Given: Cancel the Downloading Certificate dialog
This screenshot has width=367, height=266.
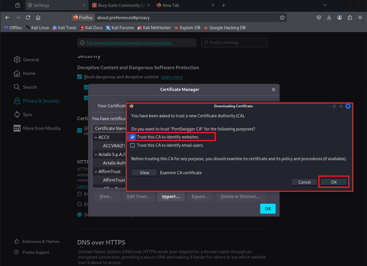Looking at the screenshot, I should [x=304, y=182].
